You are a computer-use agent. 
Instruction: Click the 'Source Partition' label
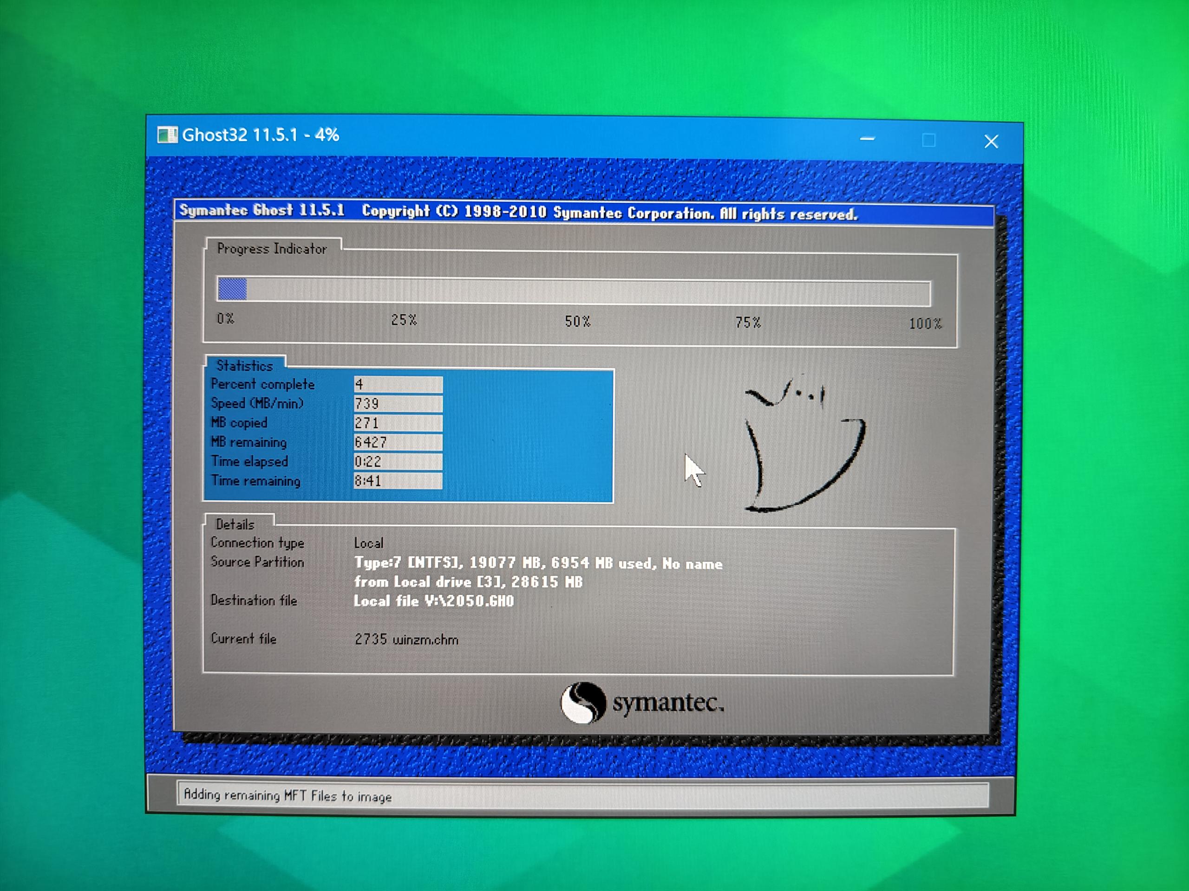(257, 562)
